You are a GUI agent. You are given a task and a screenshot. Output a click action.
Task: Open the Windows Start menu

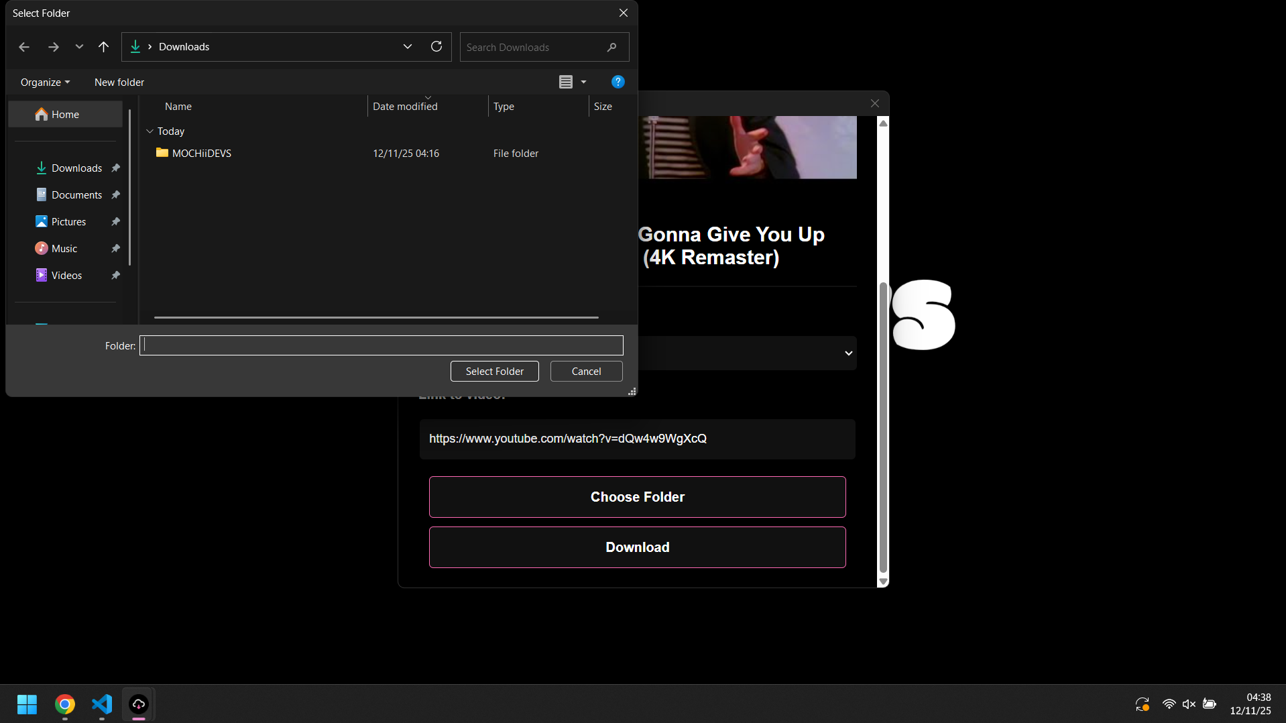(x=27, y=704)
